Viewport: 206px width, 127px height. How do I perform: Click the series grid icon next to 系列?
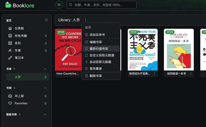pos(10,43)
